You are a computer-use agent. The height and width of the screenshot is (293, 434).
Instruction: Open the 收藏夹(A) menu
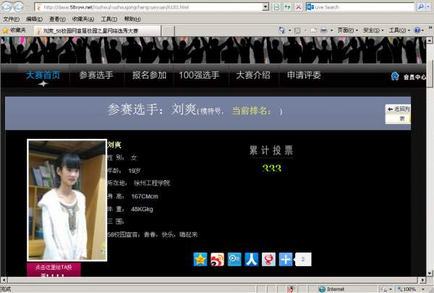83,19
